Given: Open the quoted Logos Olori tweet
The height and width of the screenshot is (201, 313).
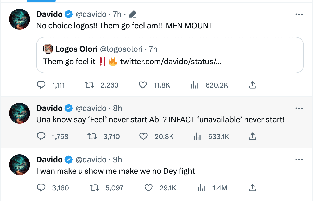Looking at the screenshot, I should pyautogui.click(x=170, y=55).
